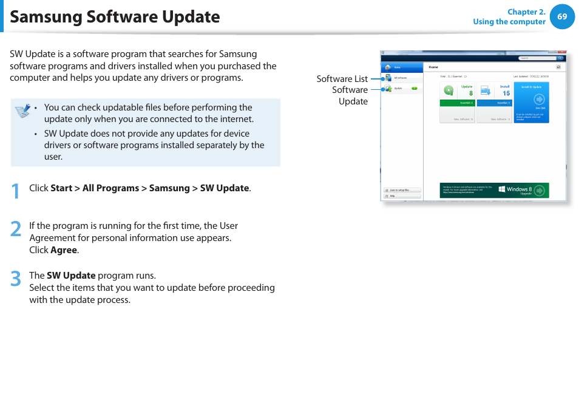
Task: Click the Install & Update arrow button
Action: [x=539, y=100]
